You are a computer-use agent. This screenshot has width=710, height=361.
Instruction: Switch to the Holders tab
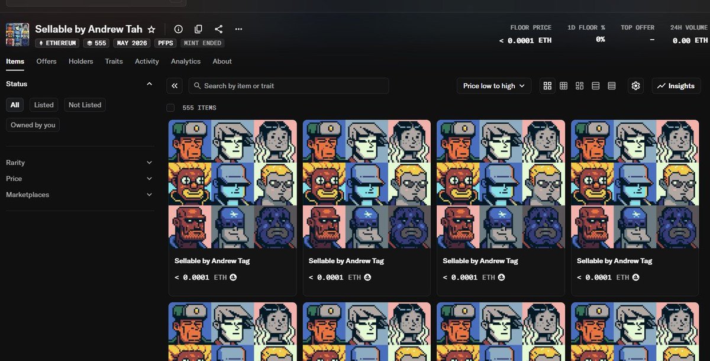[x=81, y=62]
